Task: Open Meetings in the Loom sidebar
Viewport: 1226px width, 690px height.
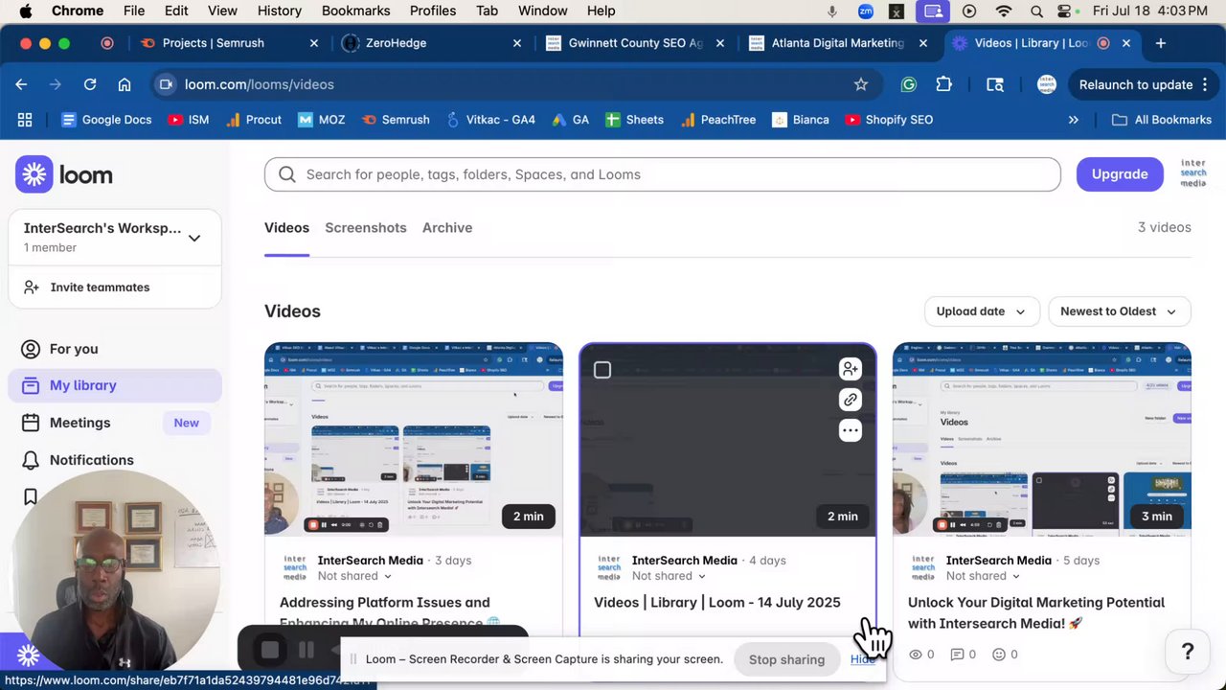Action: [115, 423]
